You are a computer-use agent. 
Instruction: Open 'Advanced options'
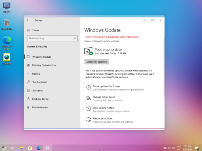103,118
